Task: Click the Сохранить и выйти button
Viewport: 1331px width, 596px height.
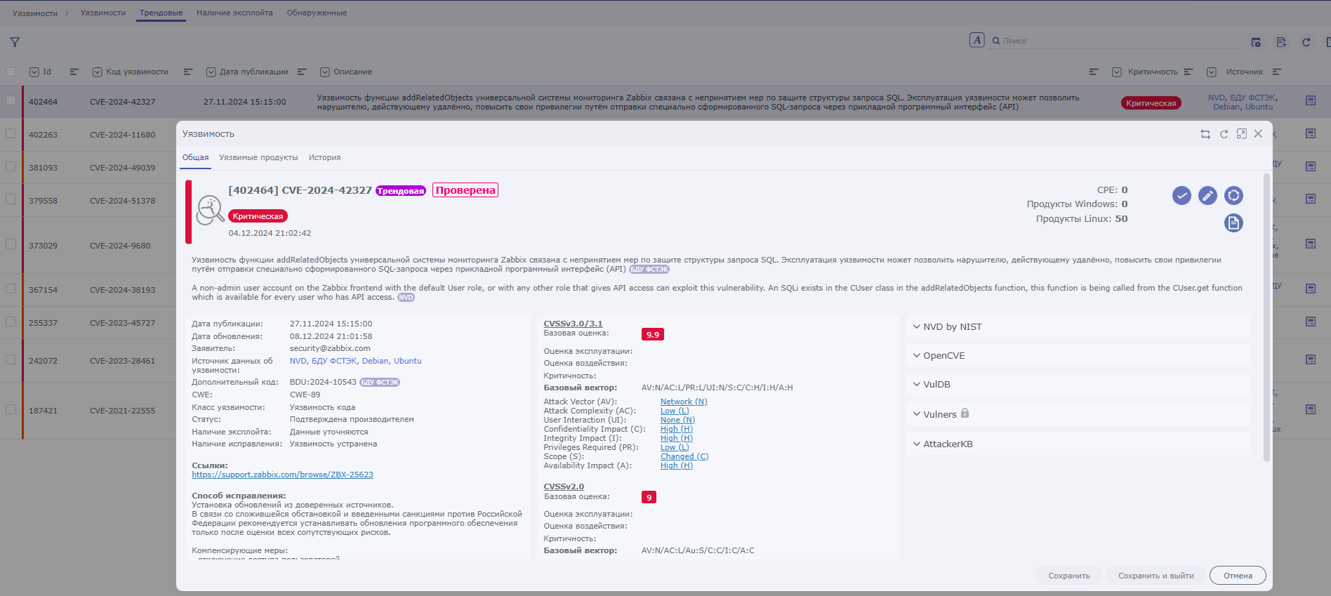Action: click(x=1155, y=576)
